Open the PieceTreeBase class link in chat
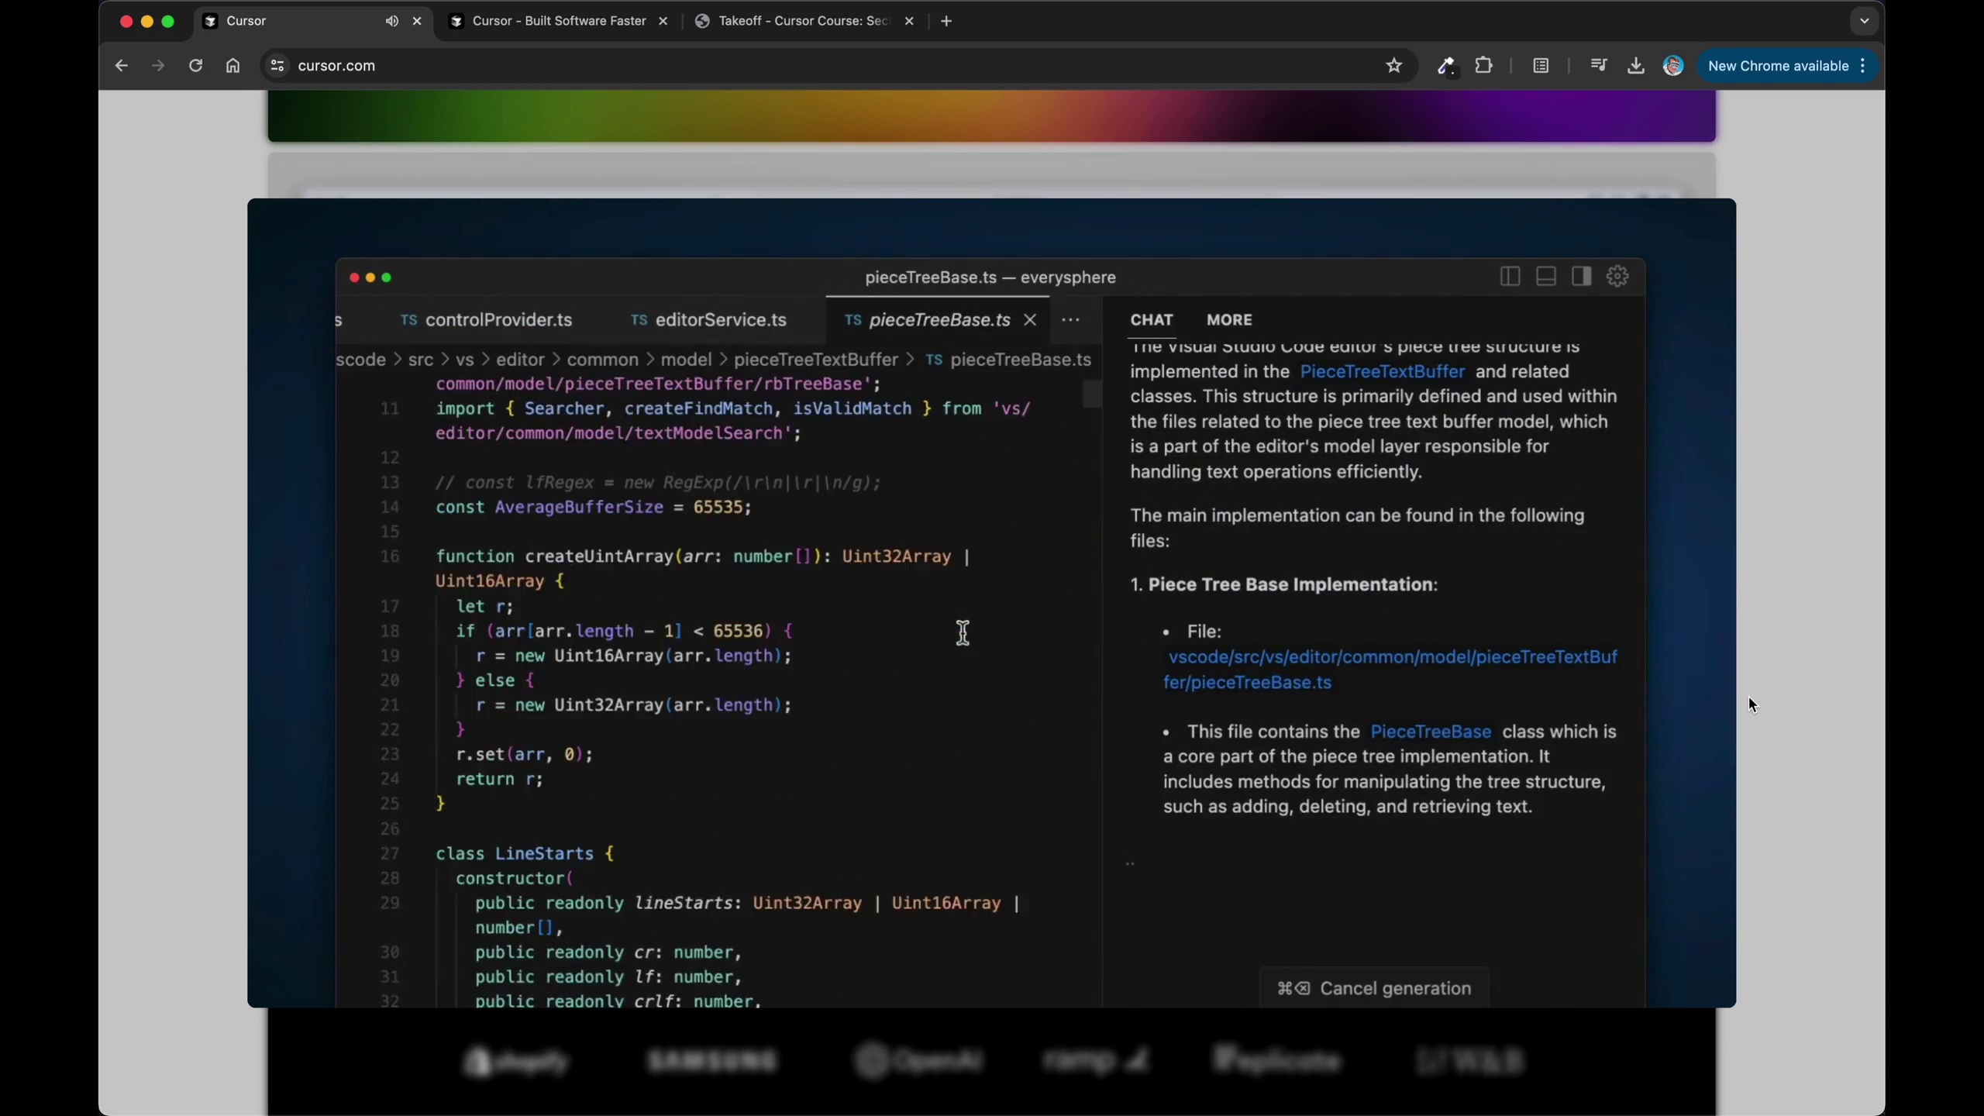The image size is (1984, 1116). coord(1431,732)
